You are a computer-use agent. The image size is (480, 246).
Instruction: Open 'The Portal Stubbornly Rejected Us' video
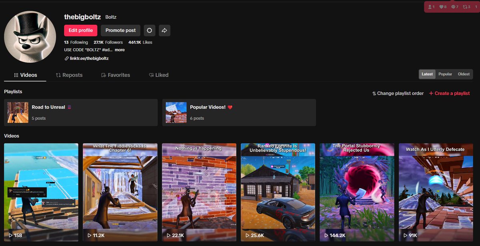point(357,193)
